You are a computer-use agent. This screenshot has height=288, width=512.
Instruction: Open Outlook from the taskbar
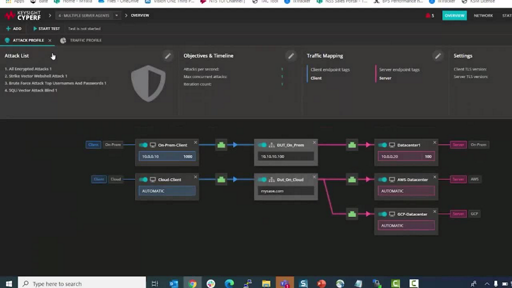point(173,284)
